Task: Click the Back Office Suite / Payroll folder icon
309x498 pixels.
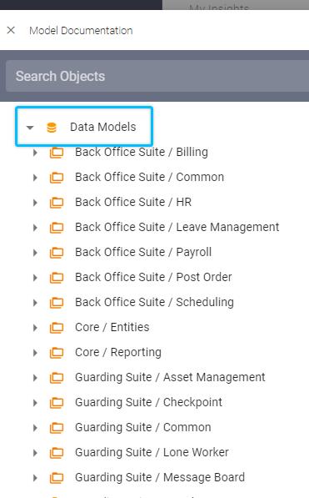Action: (57, 253)
